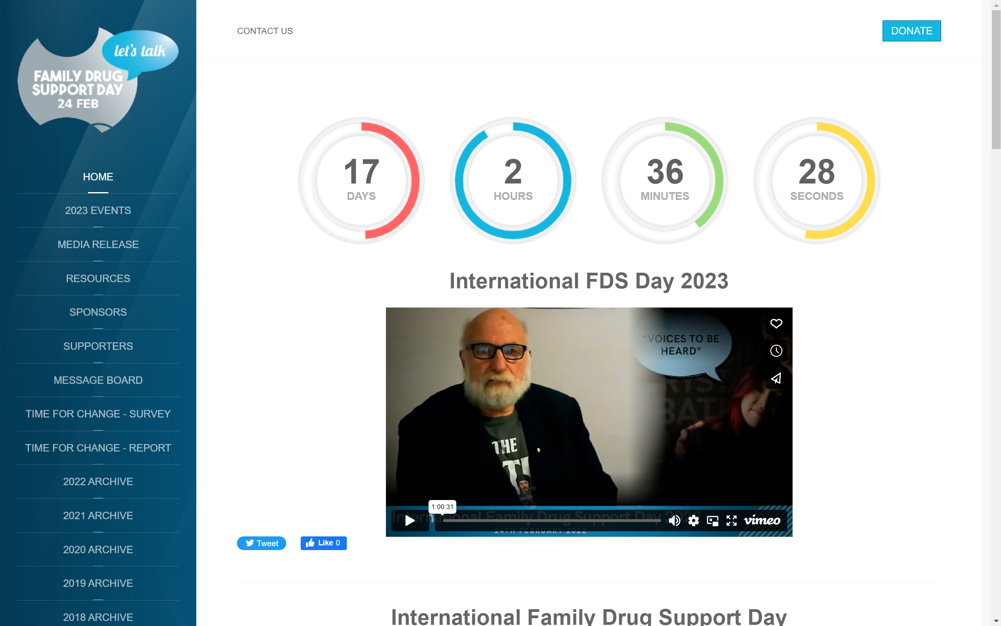The width and height of the screenshot is (1001, 626).
Task: Share the video via paper plane icon
Action: 776,378
